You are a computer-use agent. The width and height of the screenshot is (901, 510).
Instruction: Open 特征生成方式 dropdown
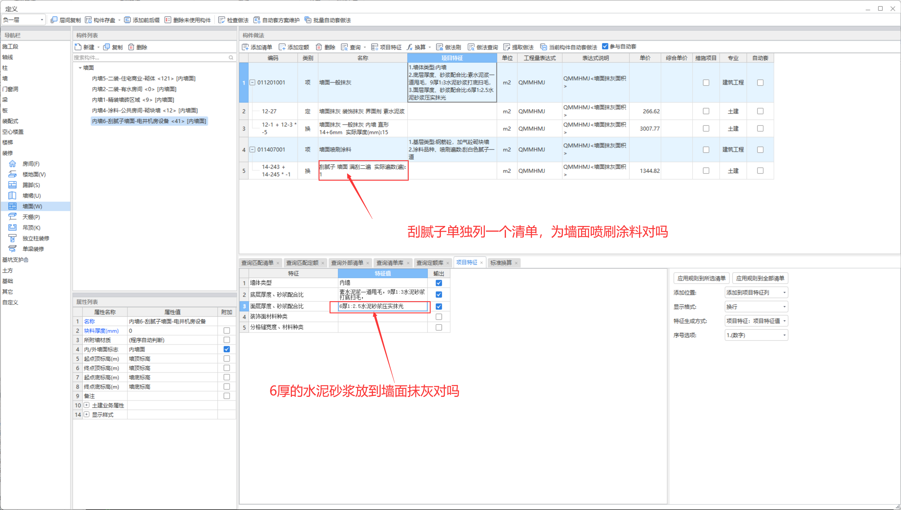756,321
